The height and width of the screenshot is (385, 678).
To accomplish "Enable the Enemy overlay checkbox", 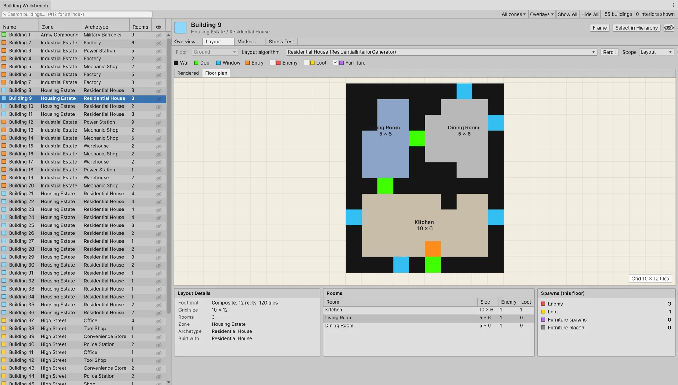I will (272, 62).
